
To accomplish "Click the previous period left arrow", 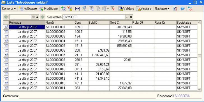I will 6,17.
